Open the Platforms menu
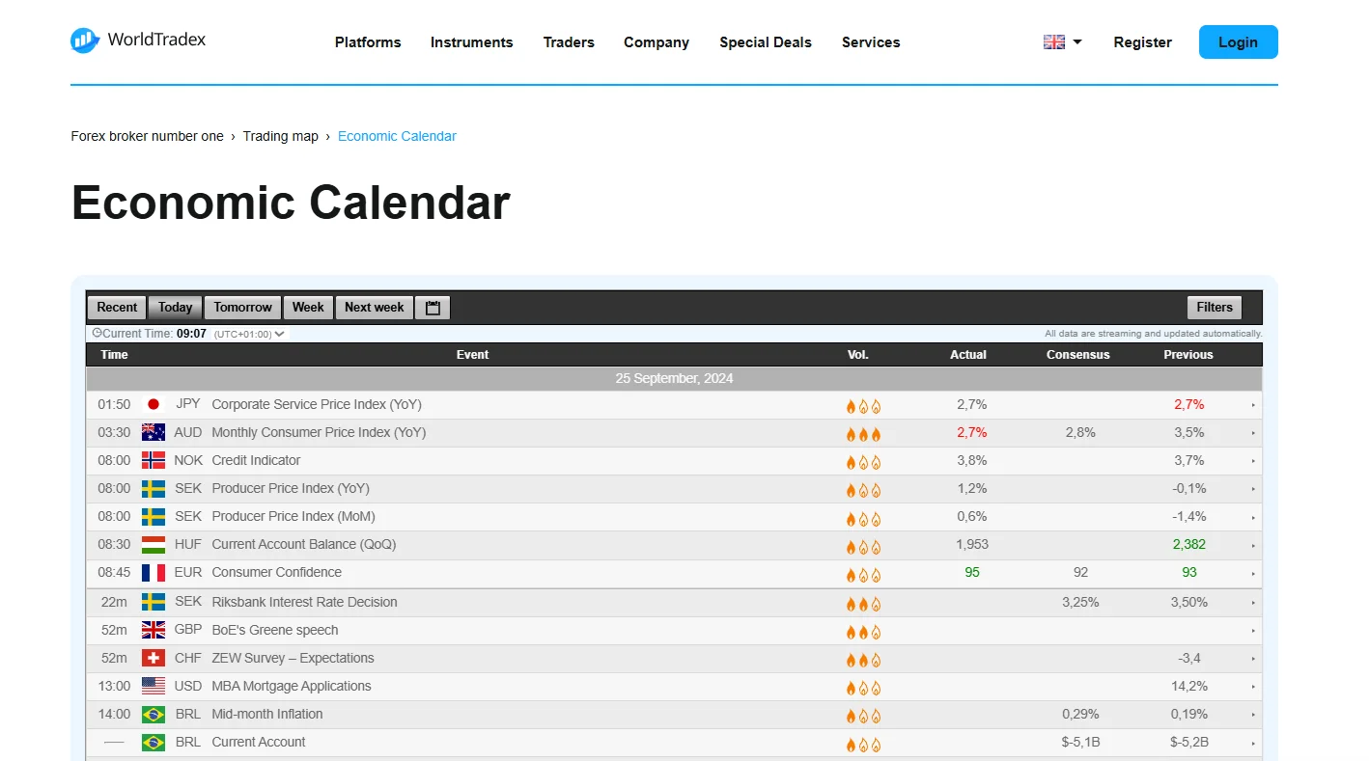This screenshot has width=1369, height=761. pyautogui.click(x=368, y=41)
